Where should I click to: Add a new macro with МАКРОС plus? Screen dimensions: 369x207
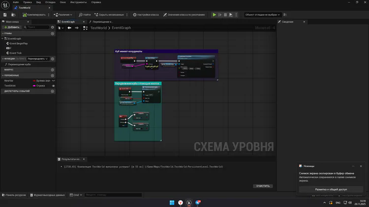53,70
